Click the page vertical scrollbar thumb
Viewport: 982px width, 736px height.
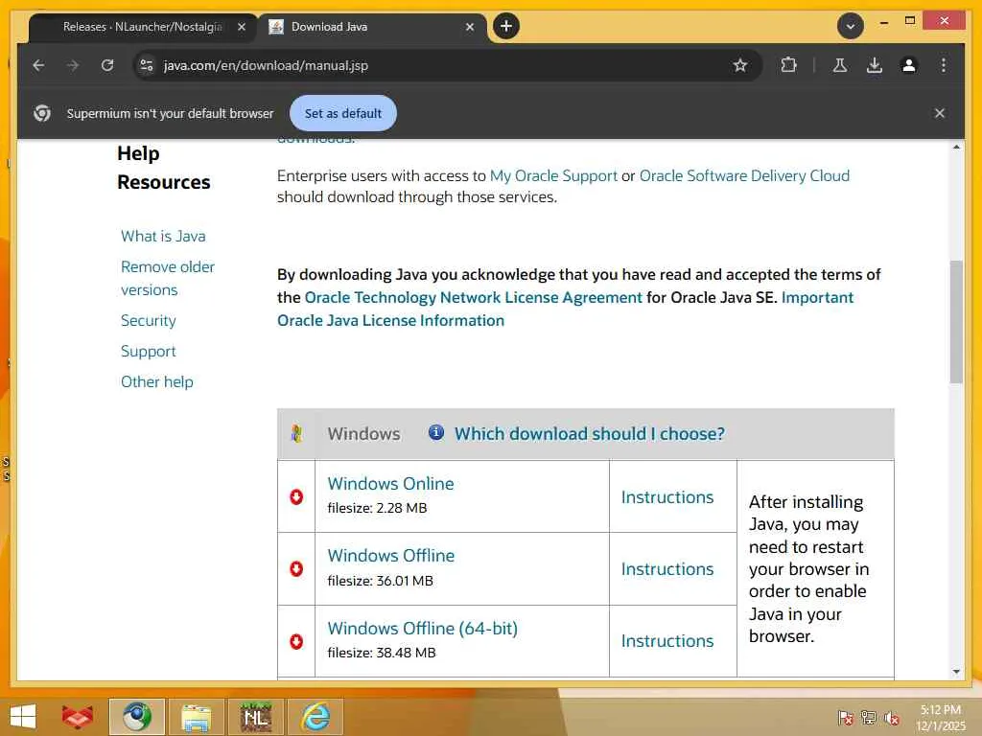tap(956, 322)
